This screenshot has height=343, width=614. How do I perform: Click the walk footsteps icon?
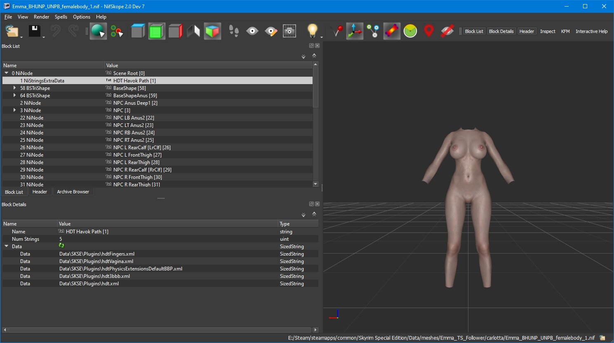[x=234, y=31]
